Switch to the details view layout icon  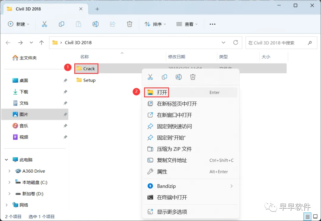tap(308, 217)
